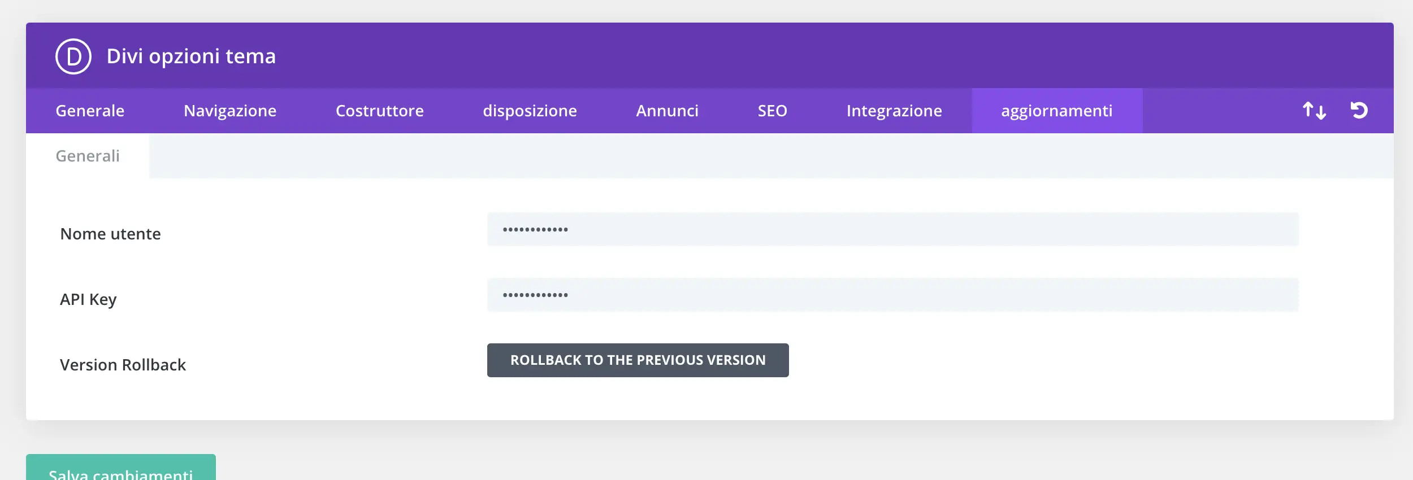
Task: Select the Generali sub-tab
Action: (88, 156)
